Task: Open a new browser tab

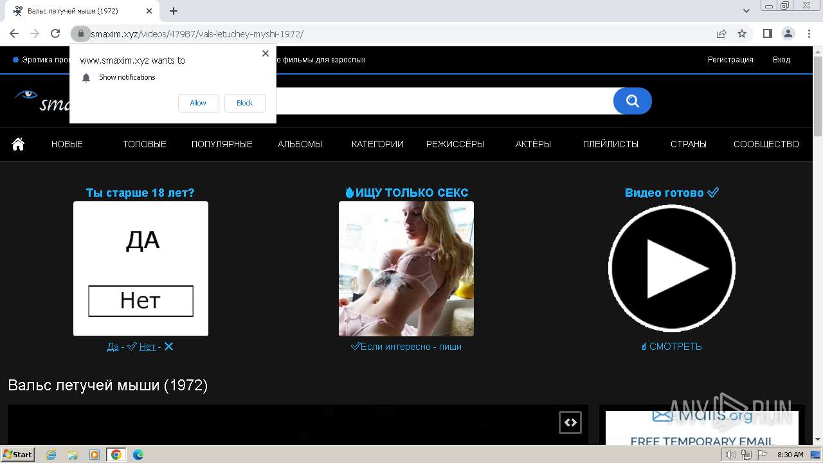Action: [174, 11]
